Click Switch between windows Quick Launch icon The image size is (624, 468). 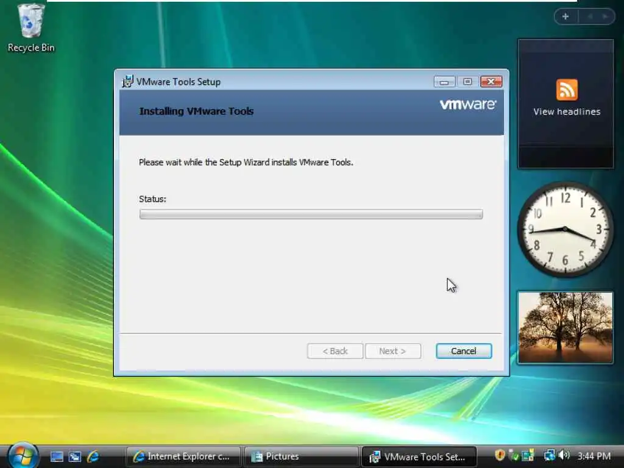[74, 456]
